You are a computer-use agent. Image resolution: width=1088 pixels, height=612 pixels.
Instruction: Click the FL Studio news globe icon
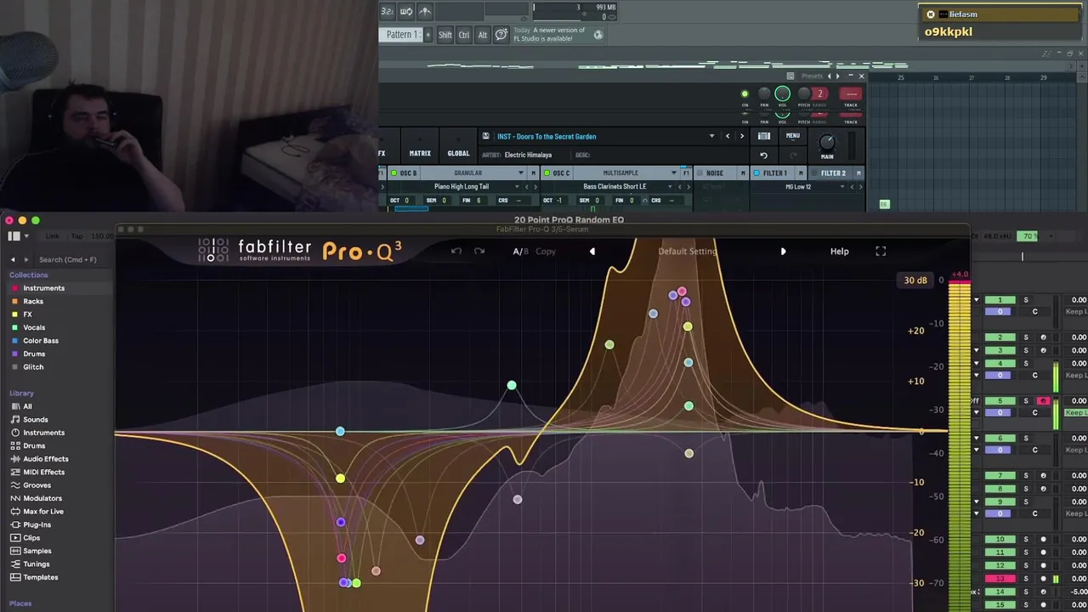point(598,35)
